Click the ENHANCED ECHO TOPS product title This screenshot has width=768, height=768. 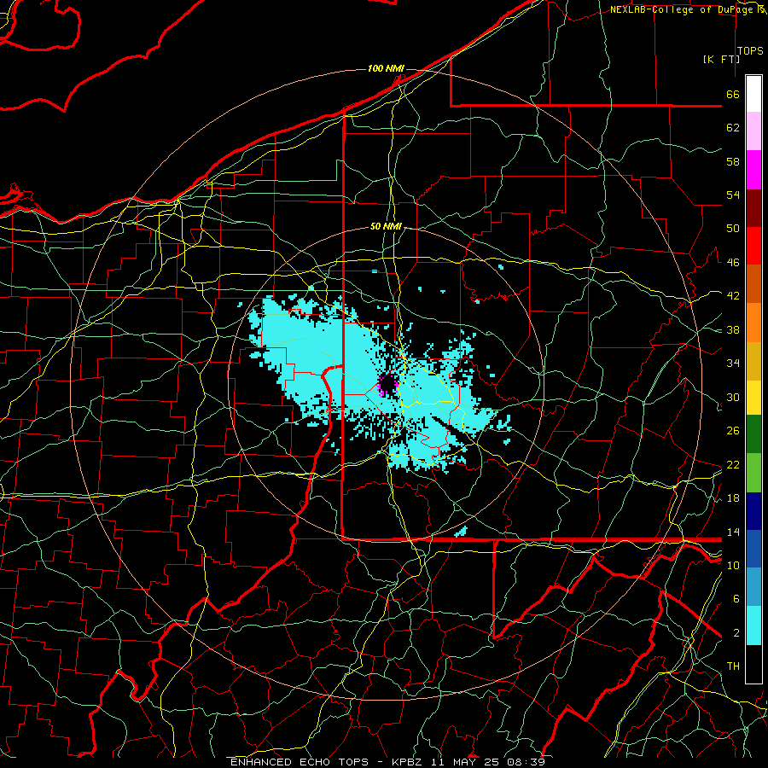pos(300,762)
